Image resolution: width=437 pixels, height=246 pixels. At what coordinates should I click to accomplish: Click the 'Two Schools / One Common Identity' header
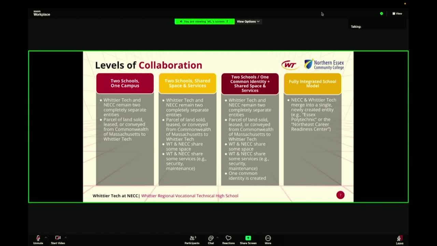click(250, 84)
